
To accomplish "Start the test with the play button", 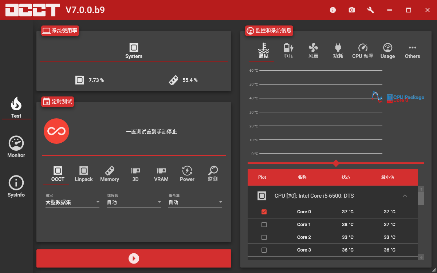I will pyautogui.click(x=134, y=258).
